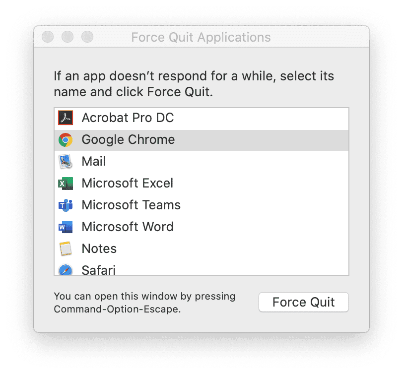Click the Microsoft Word icon
Screen dimensions: 403x374
coord(65,227)
